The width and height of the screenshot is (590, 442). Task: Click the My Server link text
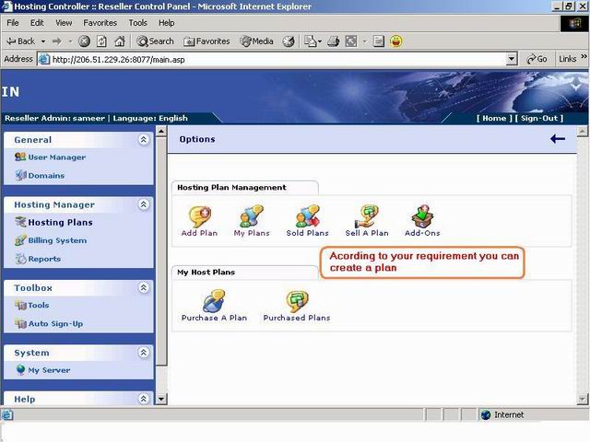pos(49,370)
